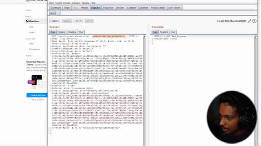This screenshot has height=146, width=261.
Task: Open Repeater help question mark icon
Action: click(254, 21)
